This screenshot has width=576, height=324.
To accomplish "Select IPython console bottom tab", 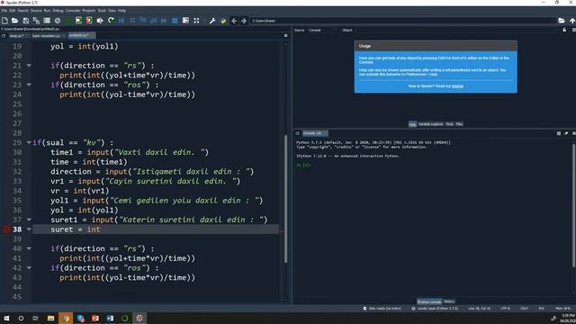I will pyautogui.click(x=429, y=301).
